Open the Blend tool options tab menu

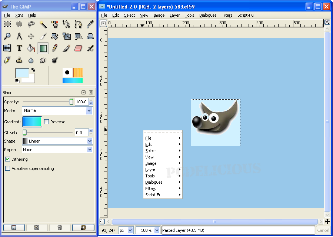[x=83, y=92]
